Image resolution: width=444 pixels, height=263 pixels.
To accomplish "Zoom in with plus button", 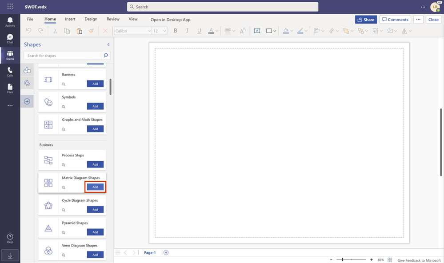I will click(372, 259).
